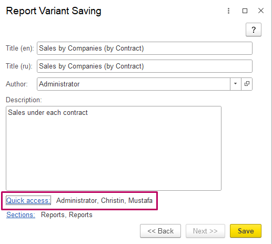Open the Author record with open icon
The height and width of the screenshot is (244, 272).
(x=247, y=84)
